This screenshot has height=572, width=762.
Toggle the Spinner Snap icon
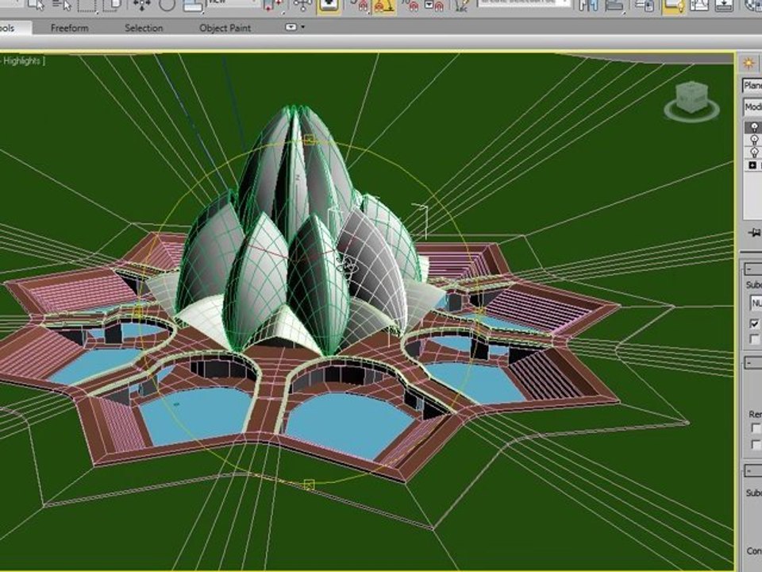pyautogui.click(x=434, y=6)
